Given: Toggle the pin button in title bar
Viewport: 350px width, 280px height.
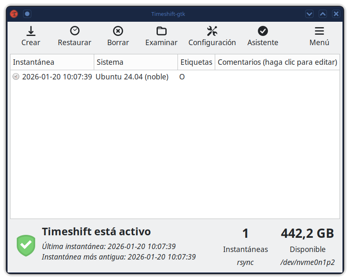Looking at the screenshot, I should tap(27, 14).
